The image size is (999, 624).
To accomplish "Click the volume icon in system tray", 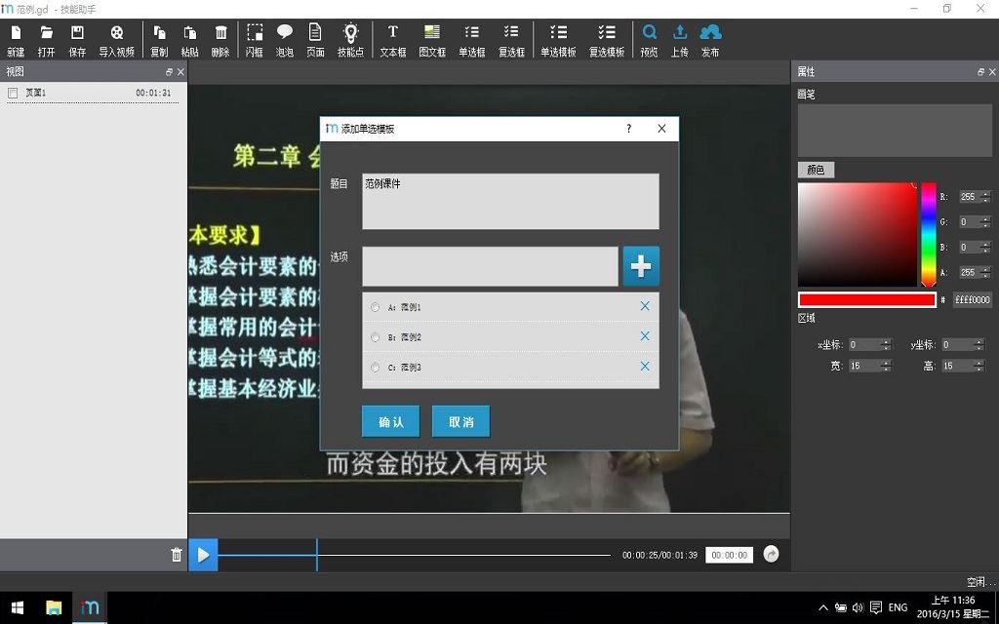I will coord(858,607).
